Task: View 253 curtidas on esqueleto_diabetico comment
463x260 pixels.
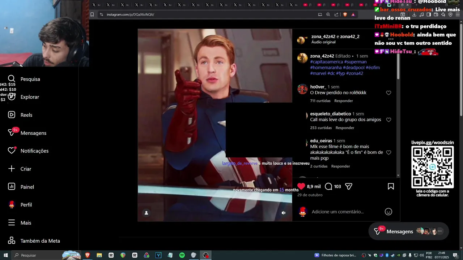Action: (x=321, y=128)
